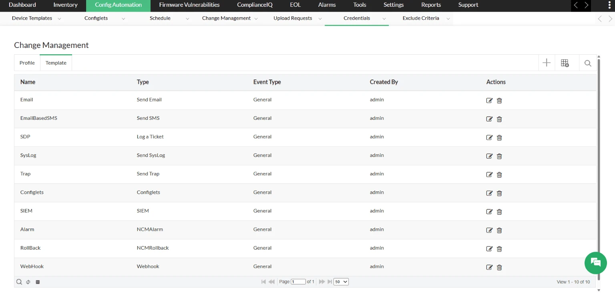Click the vertical scrollbar of the table

[x=599, y=169]
